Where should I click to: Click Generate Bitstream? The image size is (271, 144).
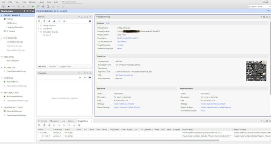pyautogui.click(x=14, y=111)
